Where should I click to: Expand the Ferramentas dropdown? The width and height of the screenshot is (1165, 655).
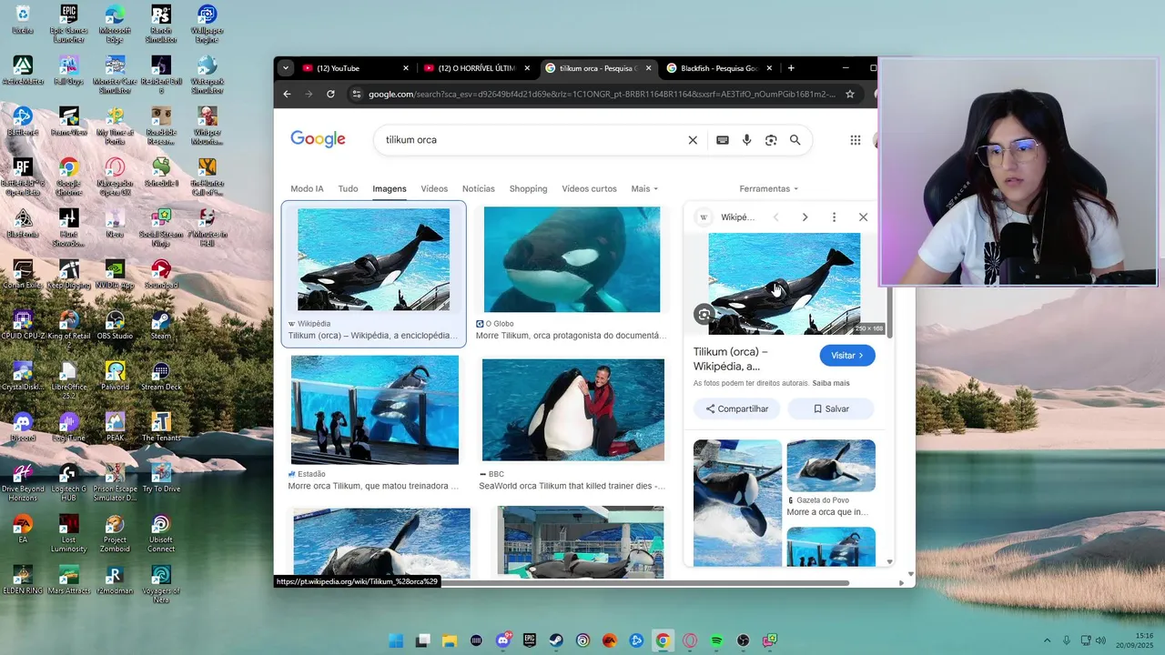pos(769,189)
